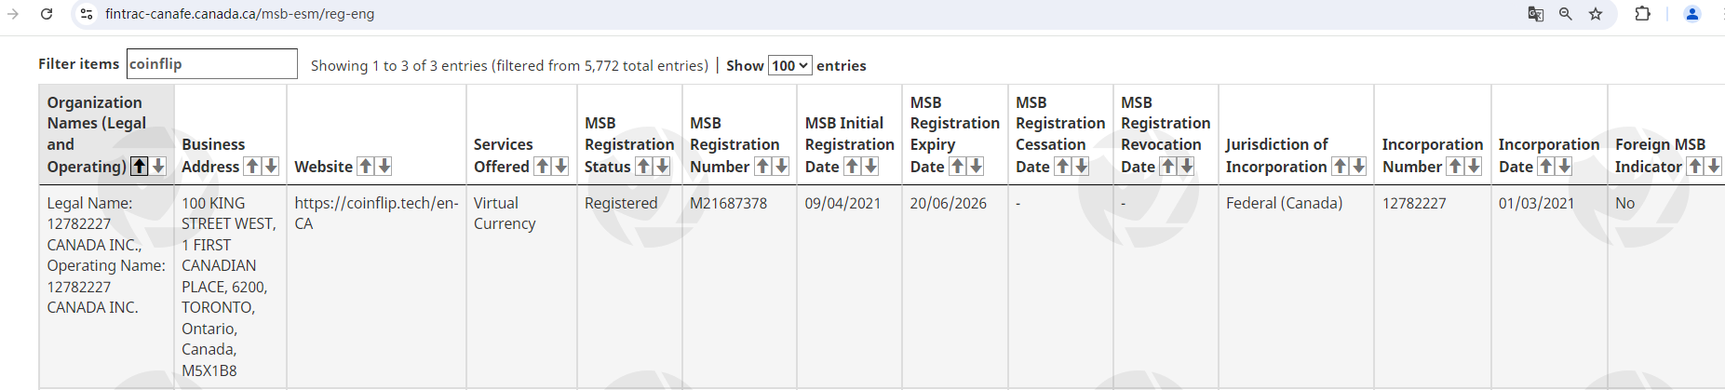This screenshot has height=390, width=1725.
Task: Click the translate page icon
Action: pos(1536,14)
